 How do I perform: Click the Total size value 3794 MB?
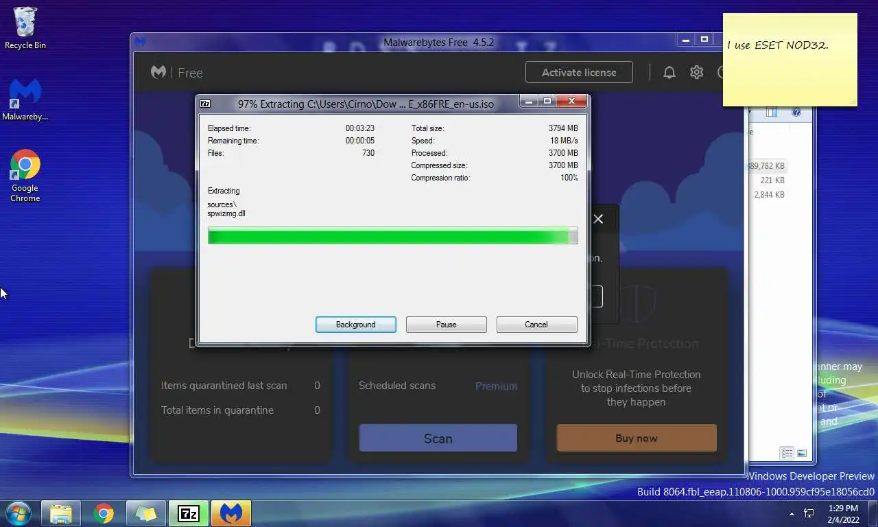(563, 128)
